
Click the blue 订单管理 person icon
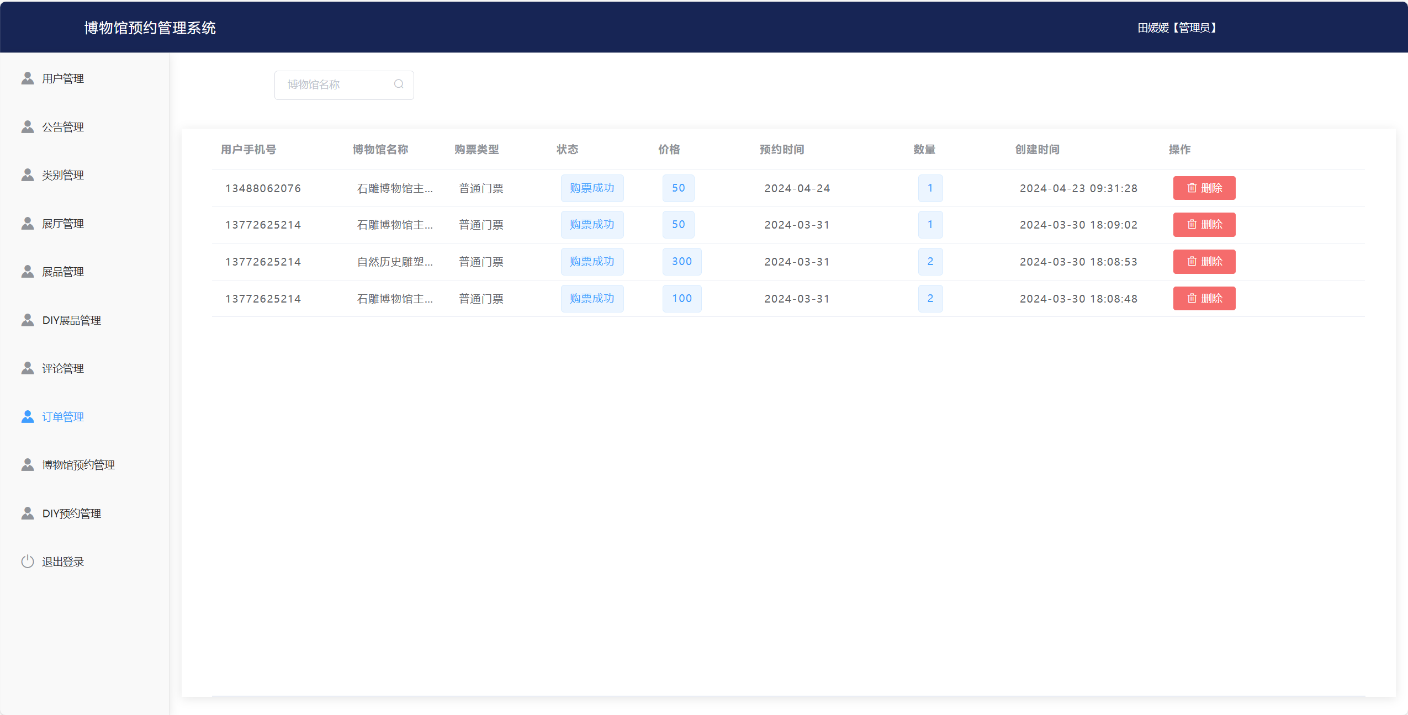pyautogui.click(x=28, y=417)
